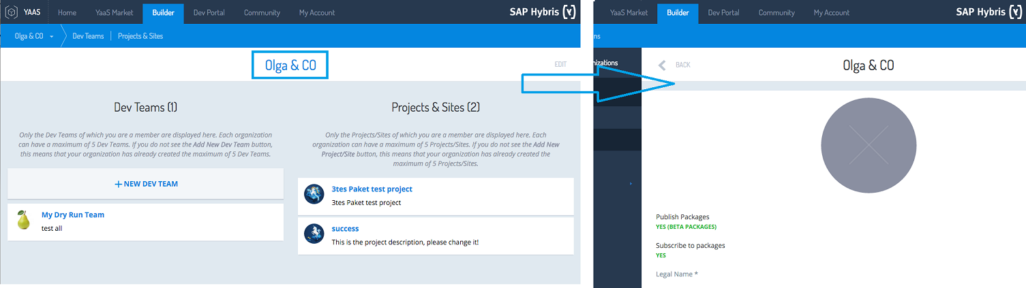Image resolution: width=1026 pixels, height=288 pixels.
Task: Select Builder tab in right window
Action: [x=678, y=12]
